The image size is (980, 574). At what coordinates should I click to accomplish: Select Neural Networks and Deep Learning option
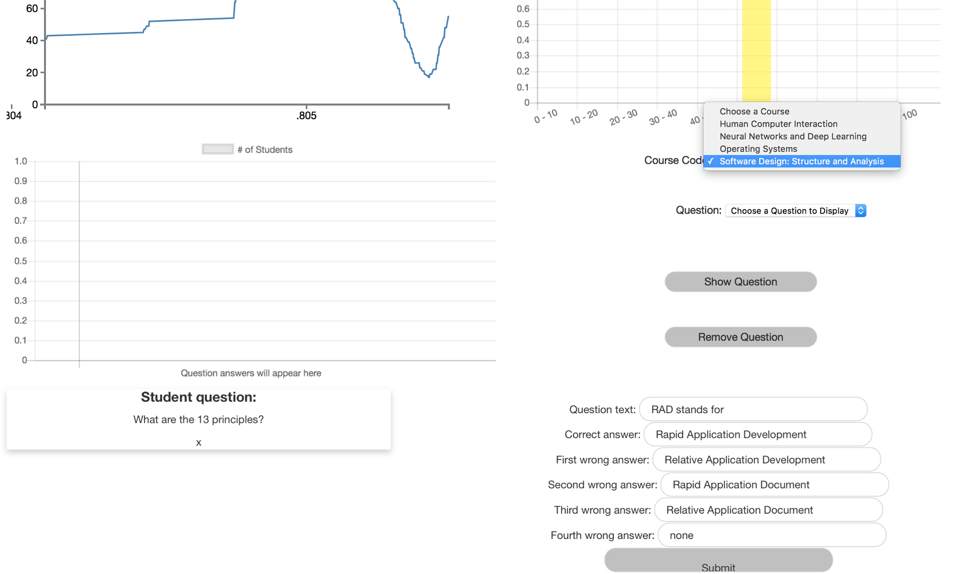(x=792, y=136)
